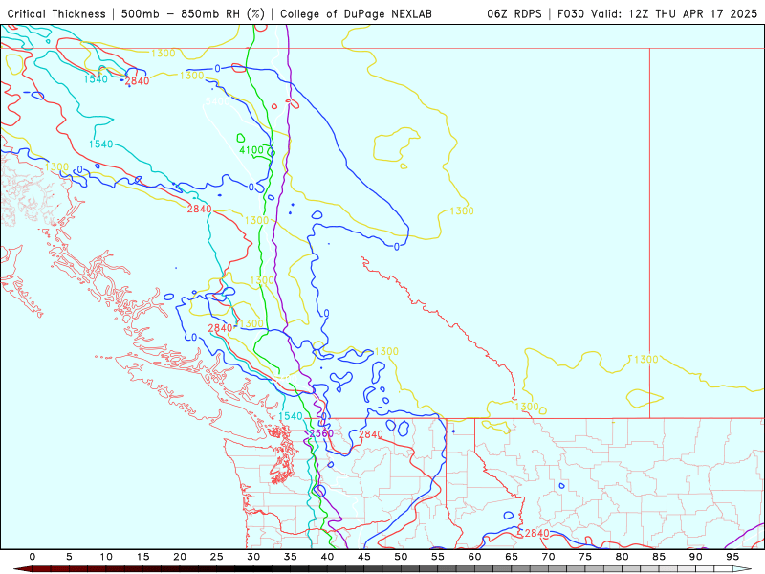The height and width of the screenshot is (574, 765).
Task: Click the faint white '5400' contour label
Action: [217, 101]
